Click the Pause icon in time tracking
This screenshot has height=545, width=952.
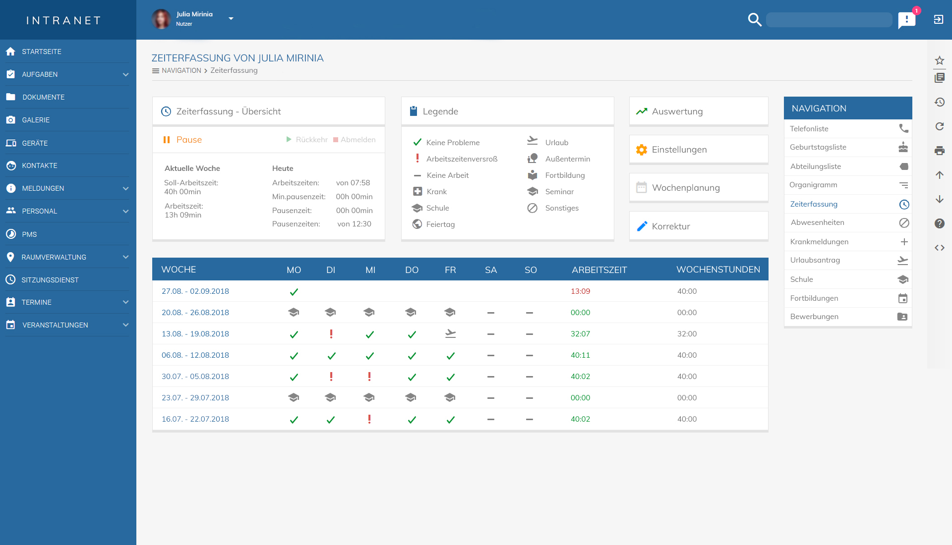click(x=167, y=140)
